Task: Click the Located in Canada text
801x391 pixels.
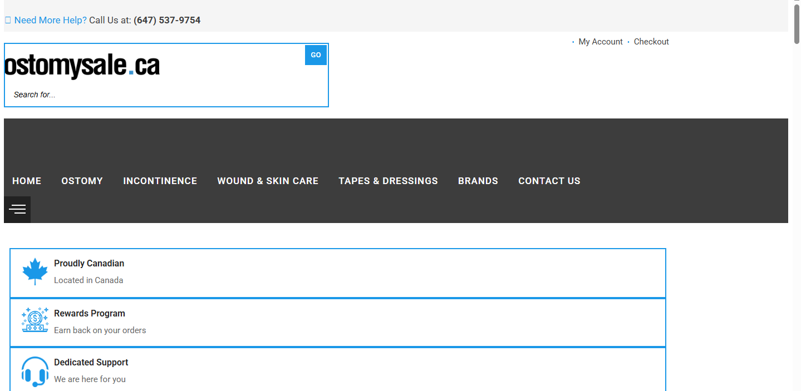Action: click(89, 280)
